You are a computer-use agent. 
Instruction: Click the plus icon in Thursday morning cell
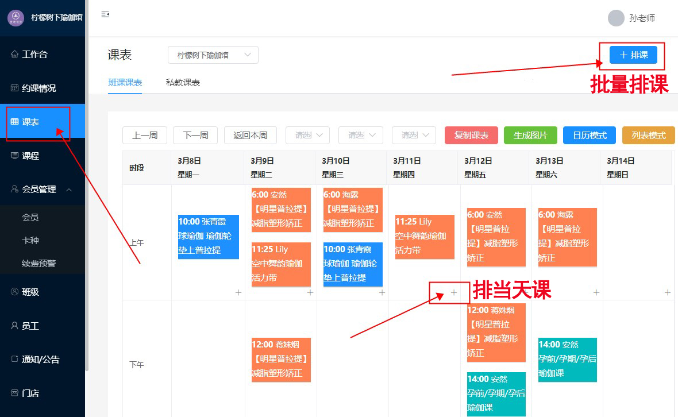click(453, 292)
